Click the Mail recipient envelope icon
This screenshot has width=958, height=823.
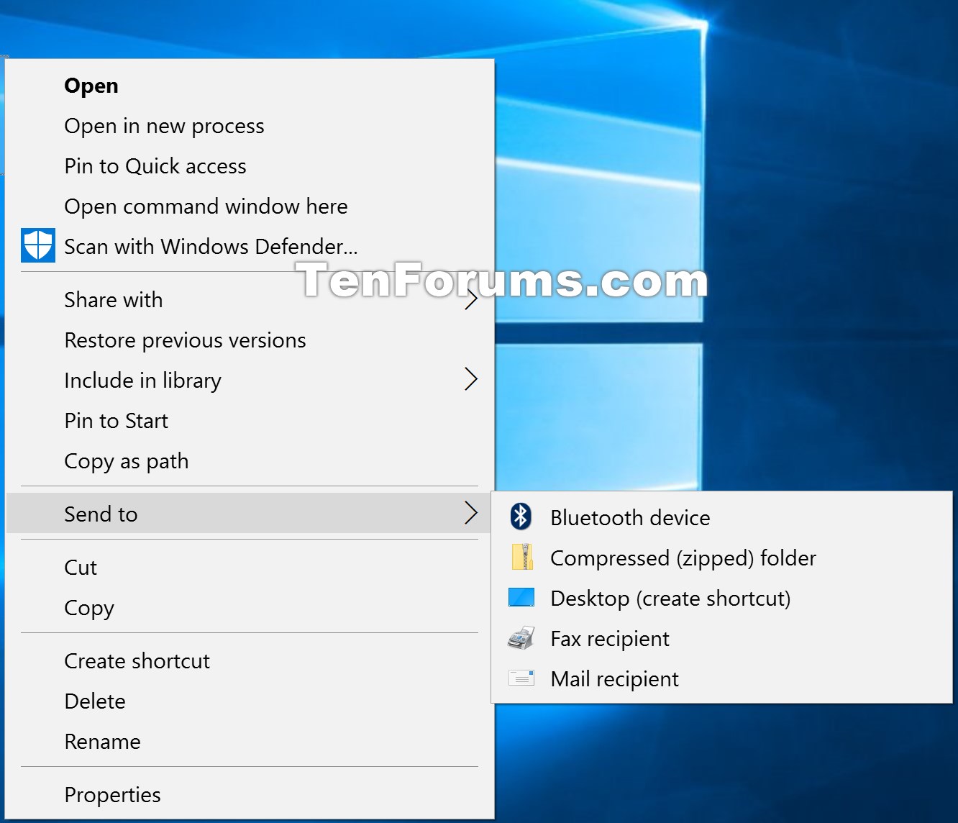pyautogui.click(x=521, y=678)
